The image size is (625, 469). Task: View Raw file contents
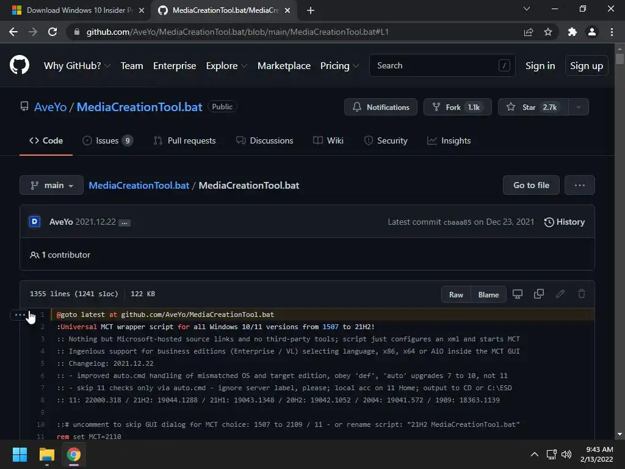point(456,295)
